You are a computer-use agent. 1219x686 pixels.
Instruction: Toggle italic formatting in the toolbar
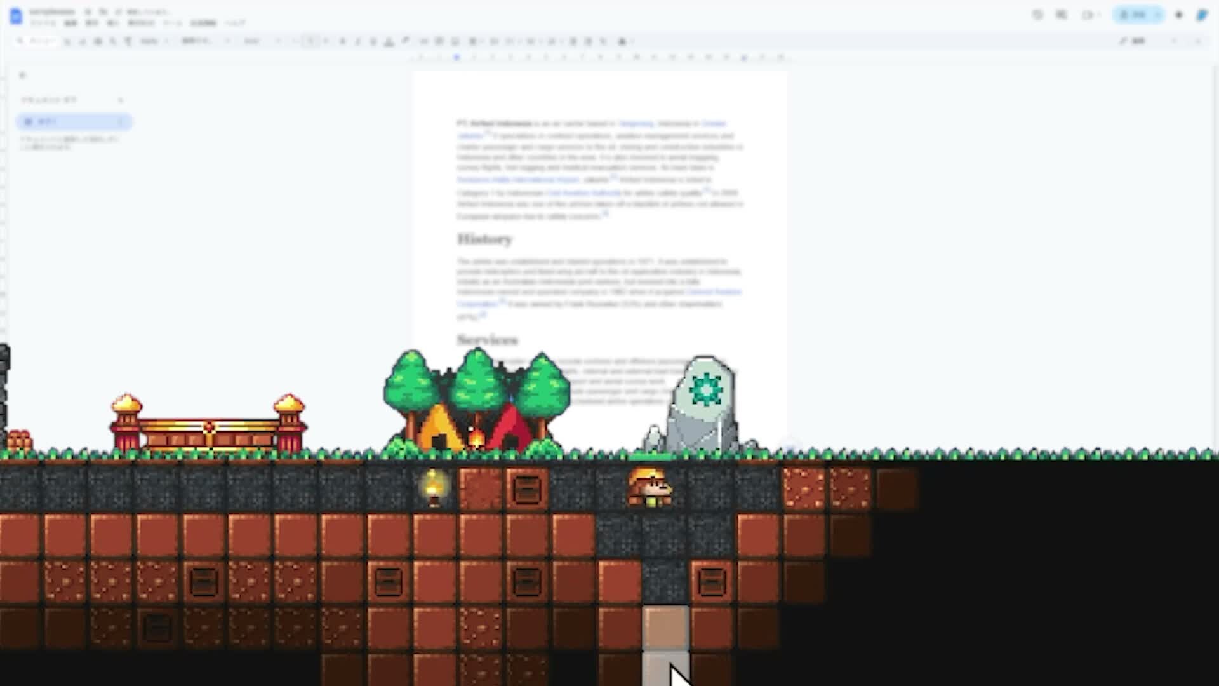[357, 41]
